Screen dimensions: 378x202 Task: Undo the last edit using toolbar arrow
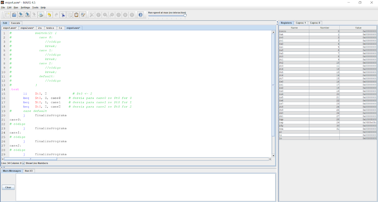click(x=49, y=15)
